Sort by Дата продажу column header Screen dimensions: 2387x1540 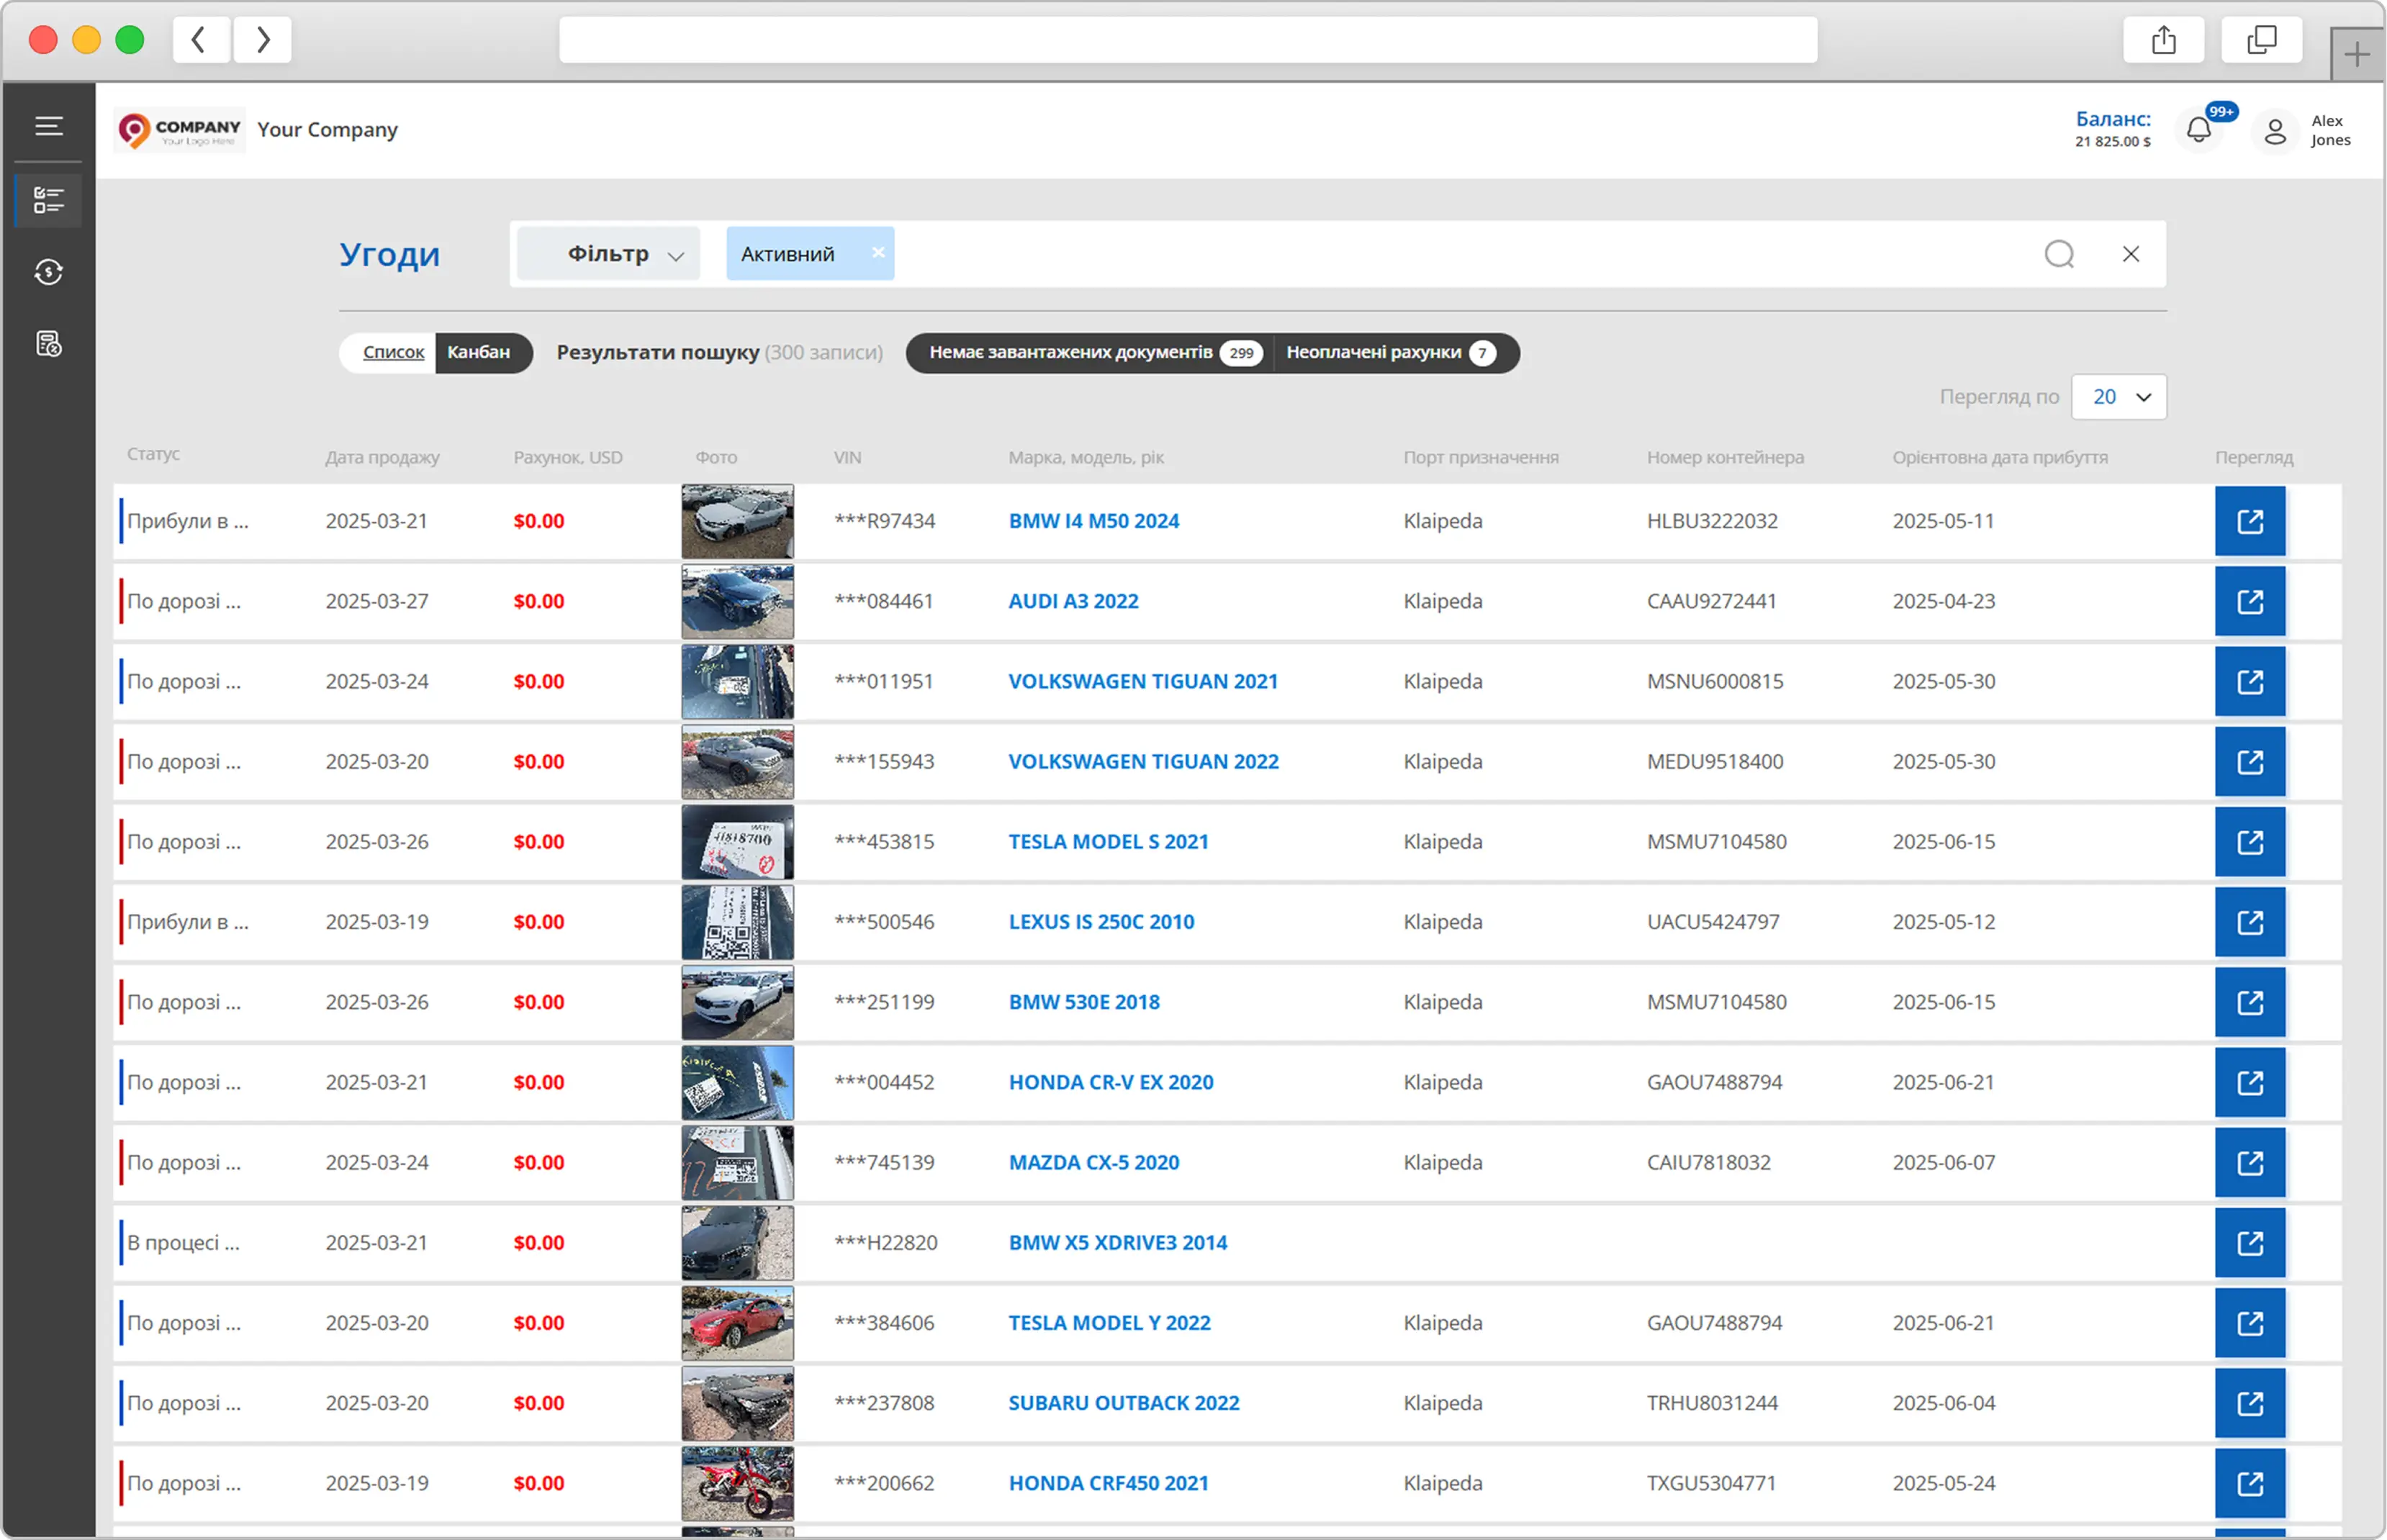click(x=382, y=458)
